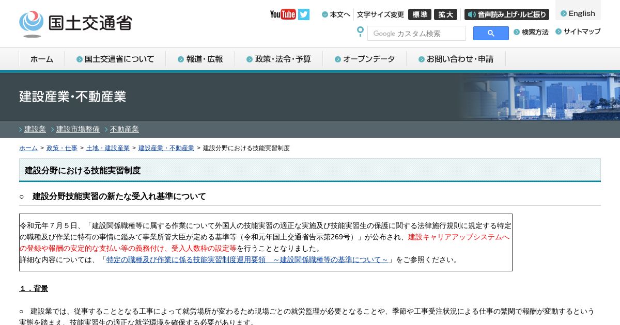Open オープンデータ menu
This screenshot has height=325, width=620.
pos(365,59)
